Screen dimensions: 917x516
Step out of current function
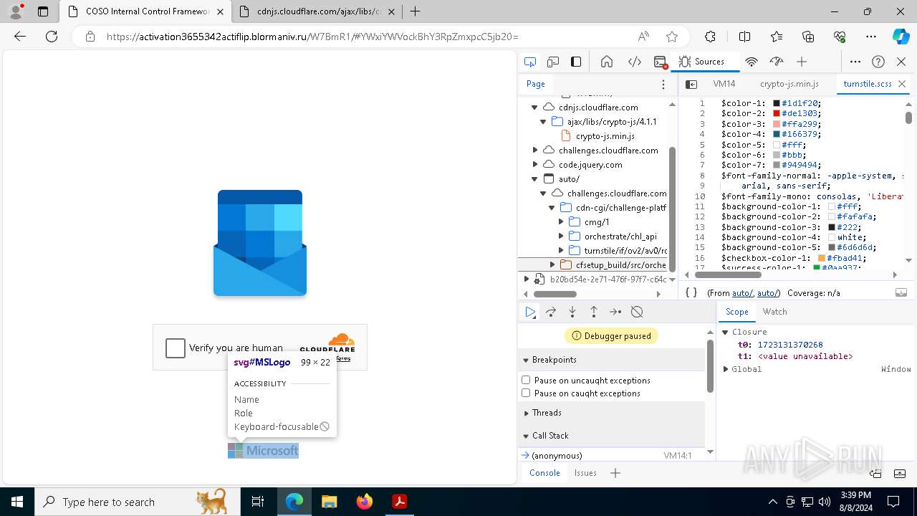[x=594, y=312]
